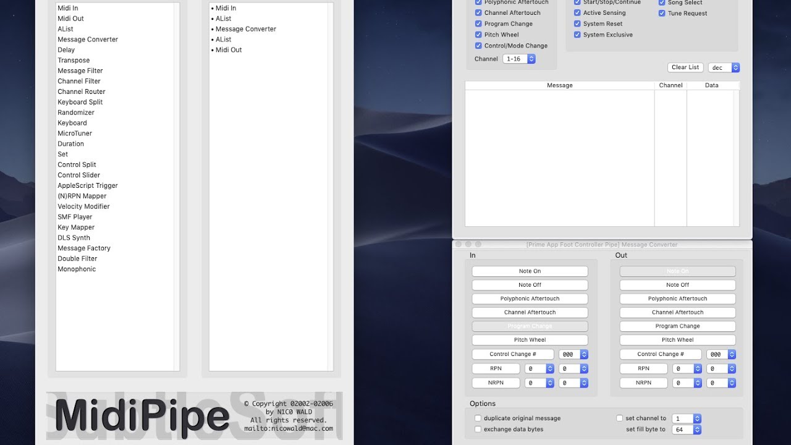Select RPN button in the In section
This screenshot has height=445, width=791.
(496, 368)
